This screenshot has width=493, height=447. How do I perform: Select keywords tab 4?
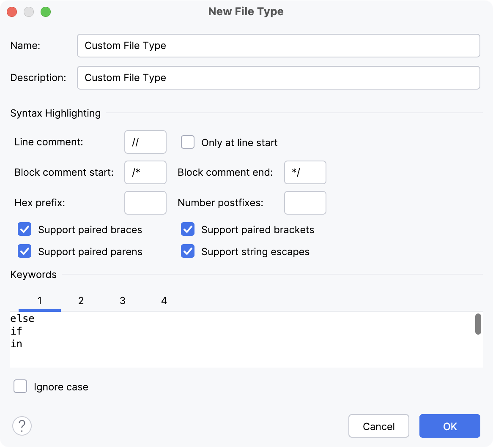164,301
